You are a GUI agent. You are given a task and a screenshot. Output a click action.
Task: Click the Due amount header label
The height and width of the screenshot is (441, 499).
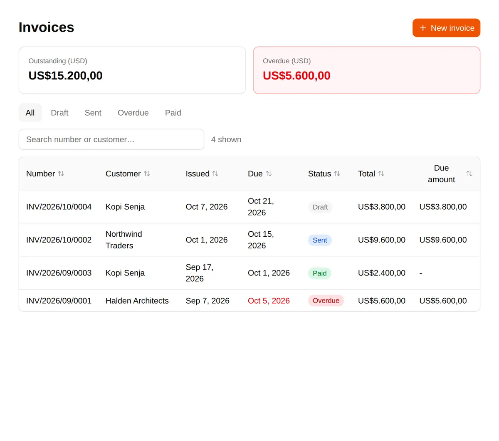441,173
